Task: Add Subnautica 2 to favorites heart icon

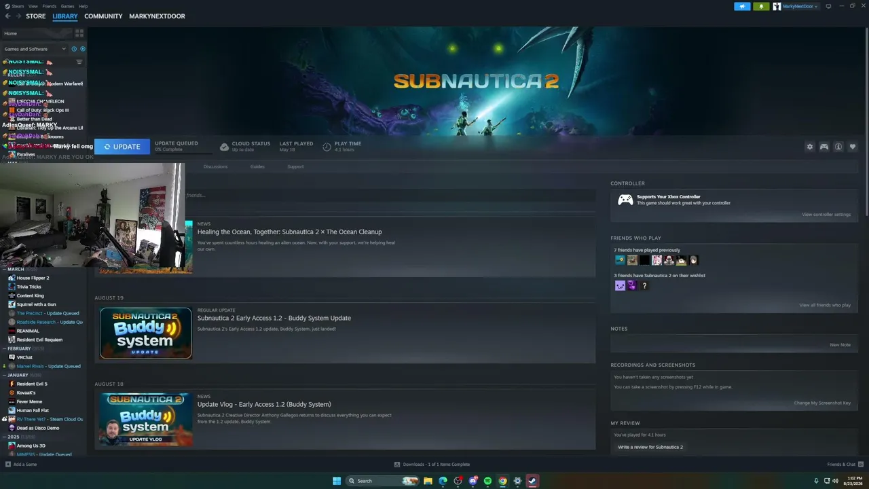Action: (x=853, y=147)
